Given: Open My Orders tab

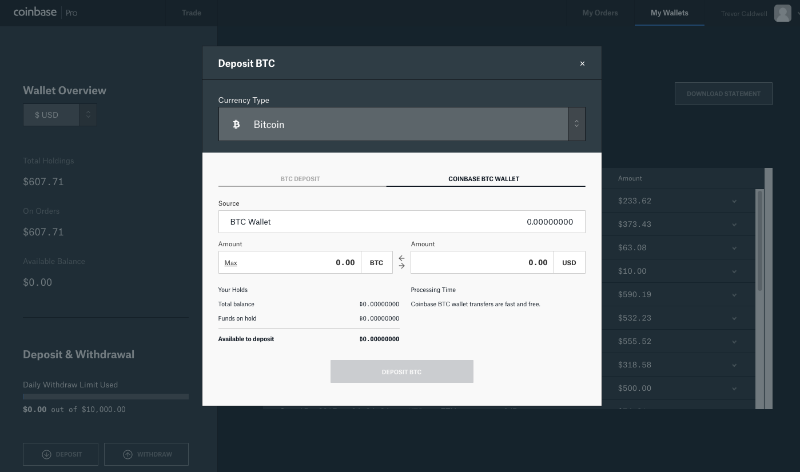Looking at the screenshot, I should coord(600,13).
